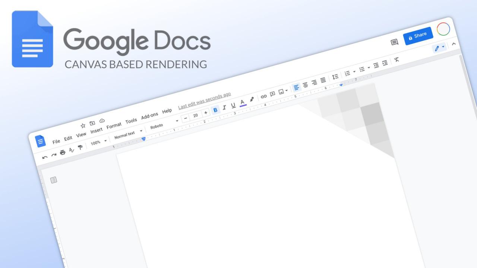Viewport: 477px width, 268px height.
Task: Open the Edit menu
Action: click(68, 138)
